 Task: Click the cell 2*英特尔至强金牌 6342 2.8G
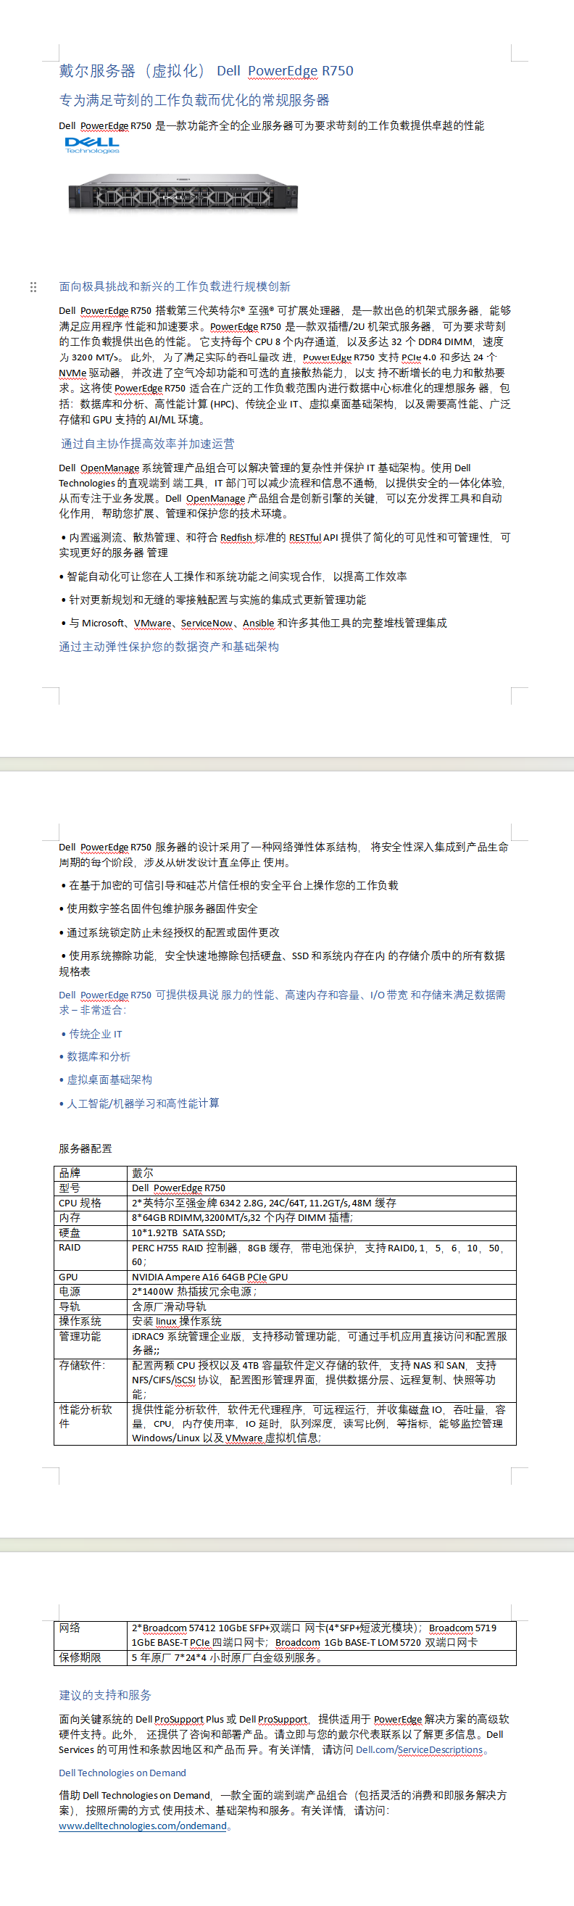click(321, 1202)
